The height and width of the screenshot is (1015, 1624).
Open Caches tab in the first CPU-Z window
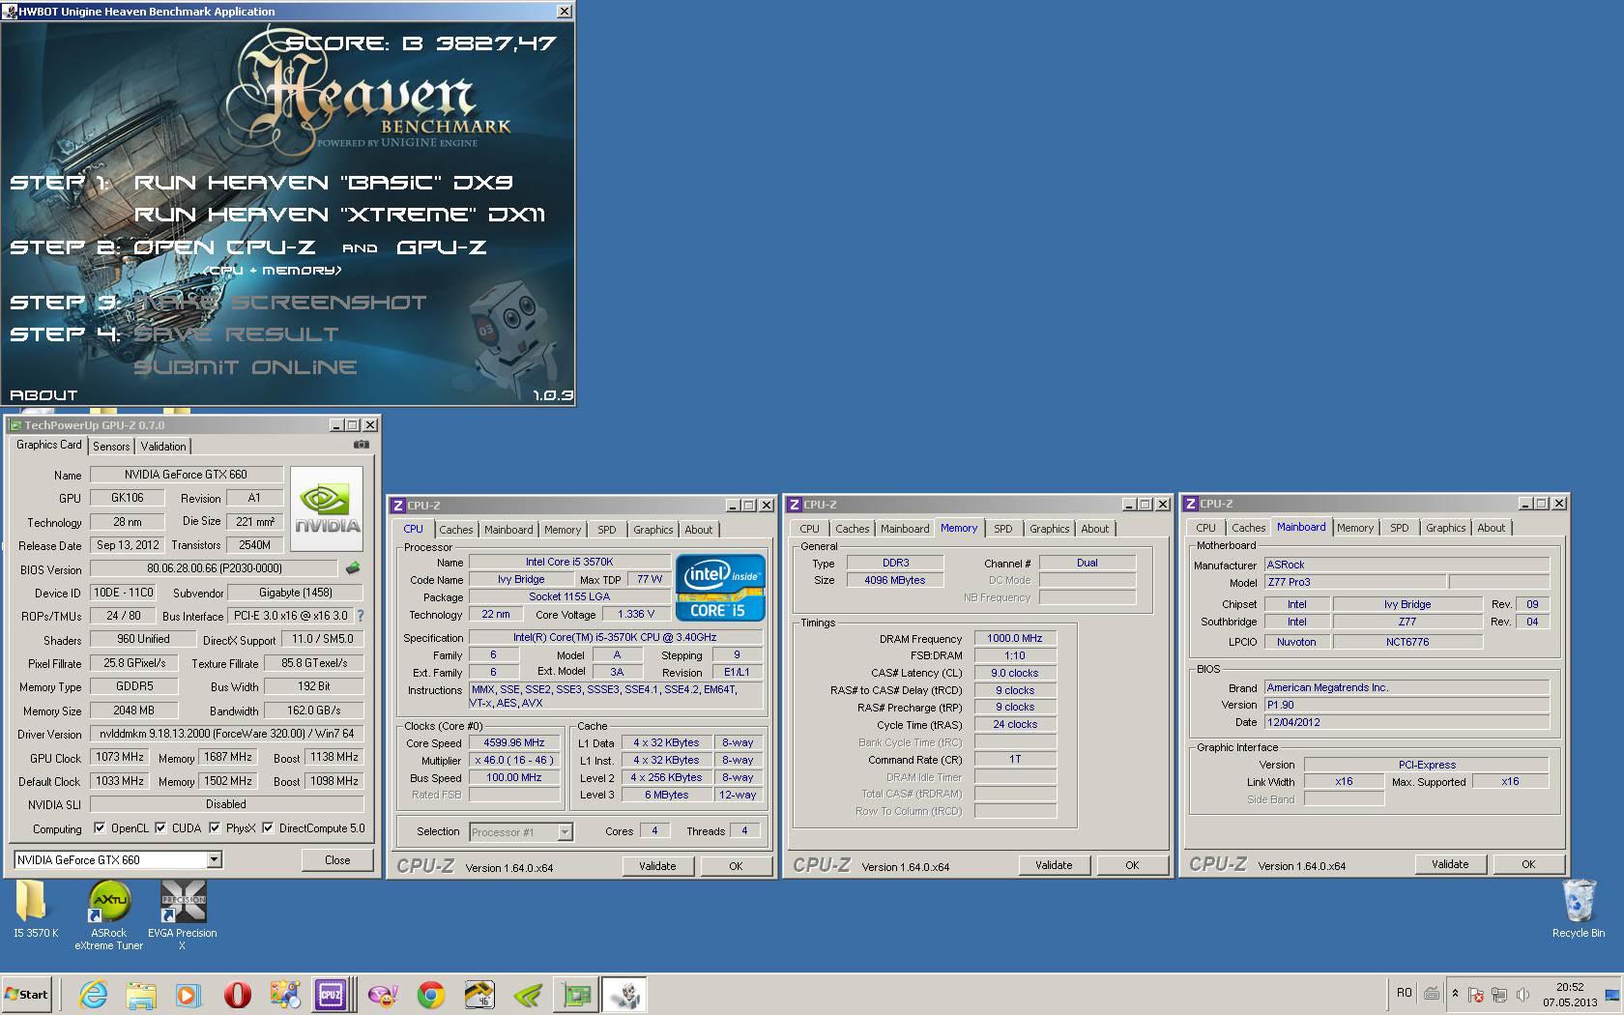(456, 530)
